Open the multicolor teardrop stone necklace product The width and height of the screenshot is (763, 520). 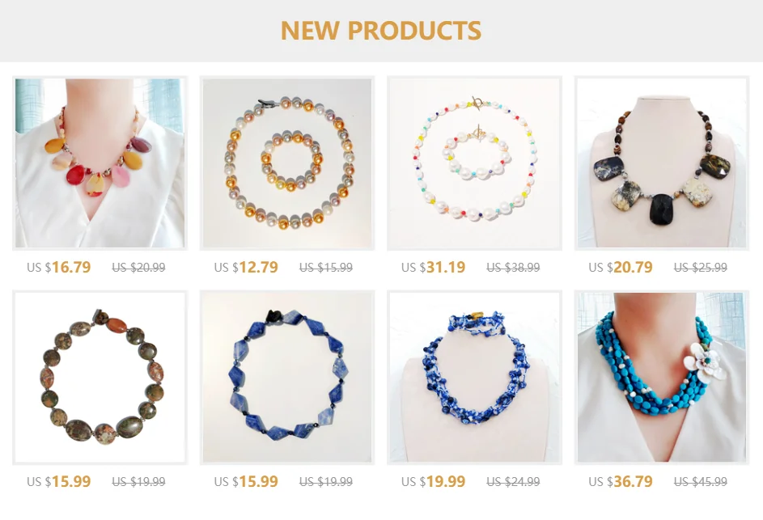(x=100, y=163)
